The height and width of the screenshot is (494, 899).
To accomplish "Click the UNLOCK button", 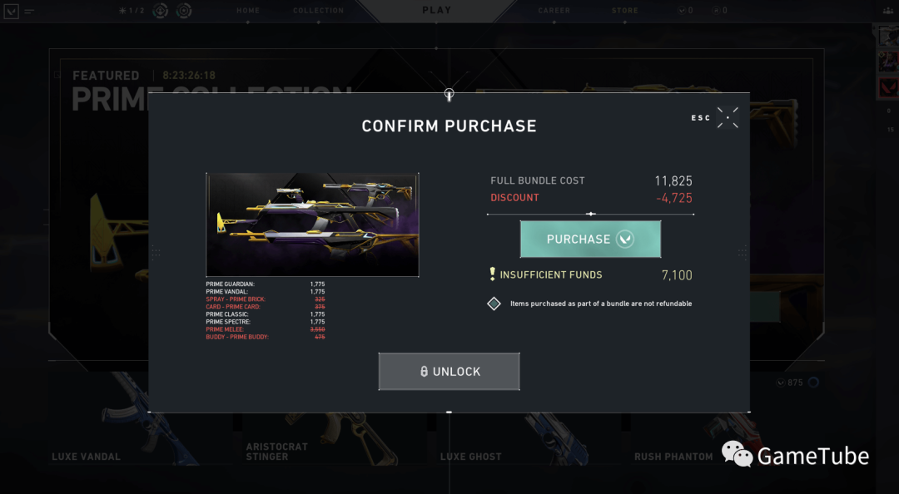I will 449,372.
